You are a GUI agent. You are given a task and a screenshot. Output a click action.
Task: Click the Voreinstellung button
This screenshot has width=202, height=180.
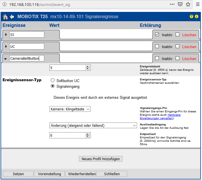(49, 174)
